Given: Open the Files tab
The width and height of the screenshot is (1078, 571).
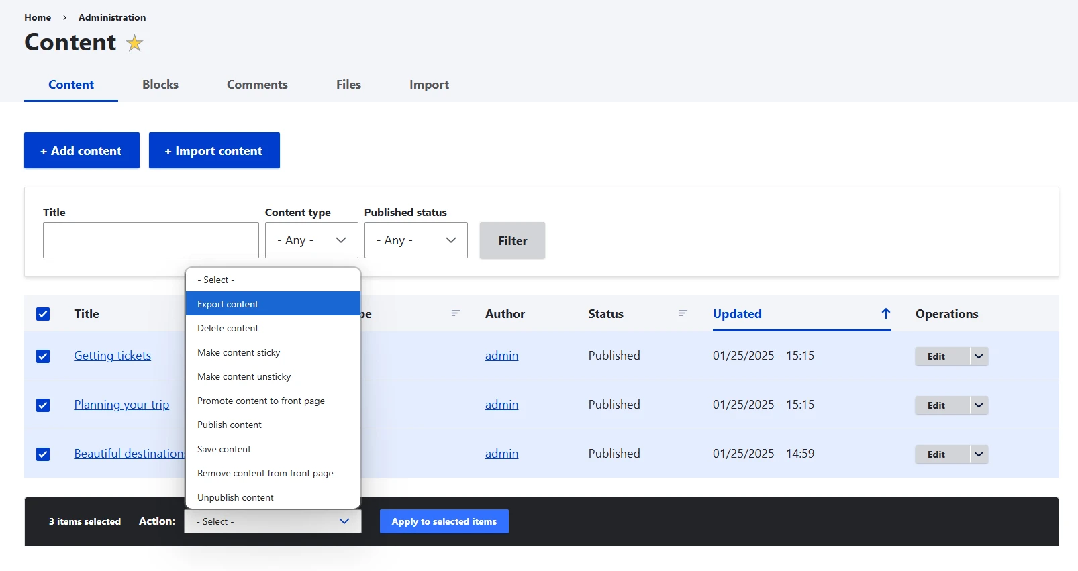Looking at the screenshot, I should (348, 85).
